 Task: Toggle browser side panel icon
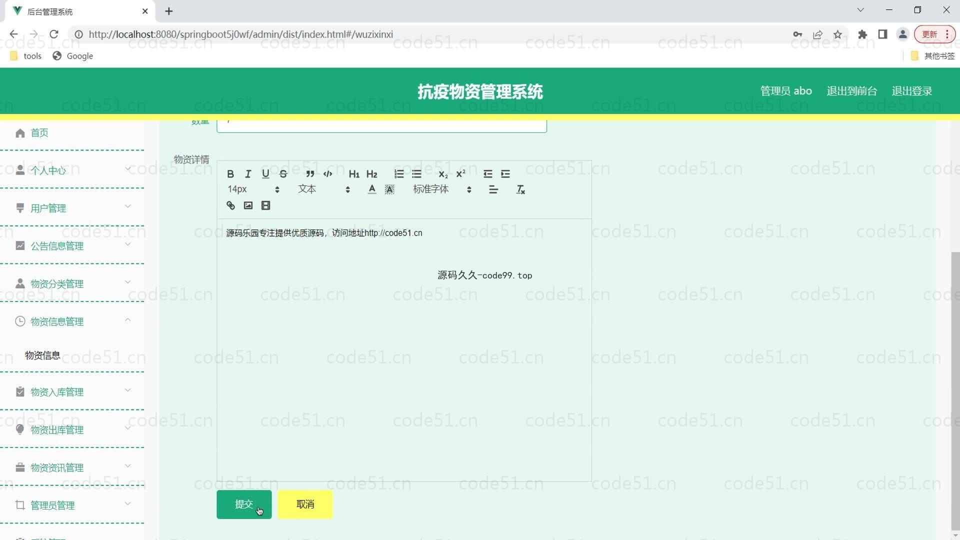(882, 34)
